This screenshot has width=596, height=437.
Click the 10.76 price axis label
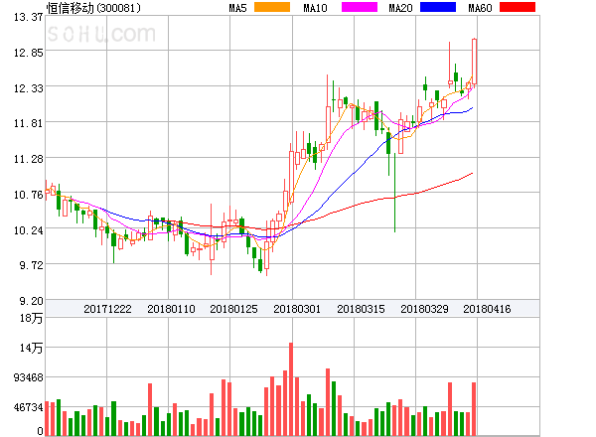coord(28,195)
